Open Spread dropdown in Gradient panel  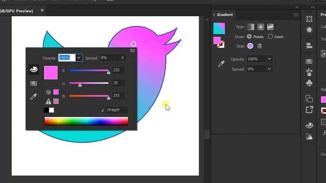point(269,69)
